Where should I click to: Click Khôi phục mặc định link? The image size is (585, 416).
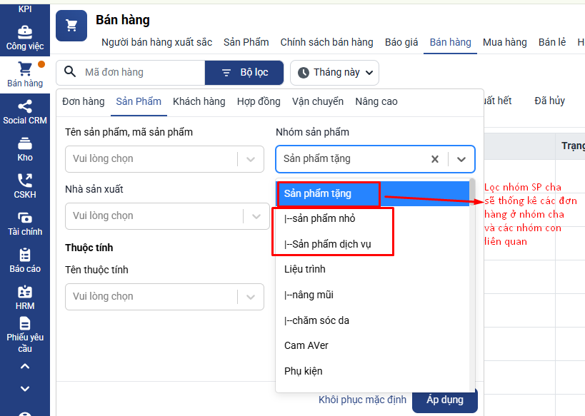tap(362, 400)
